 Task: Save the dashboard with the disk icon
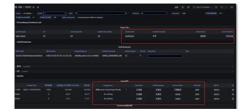pos(183,7)
